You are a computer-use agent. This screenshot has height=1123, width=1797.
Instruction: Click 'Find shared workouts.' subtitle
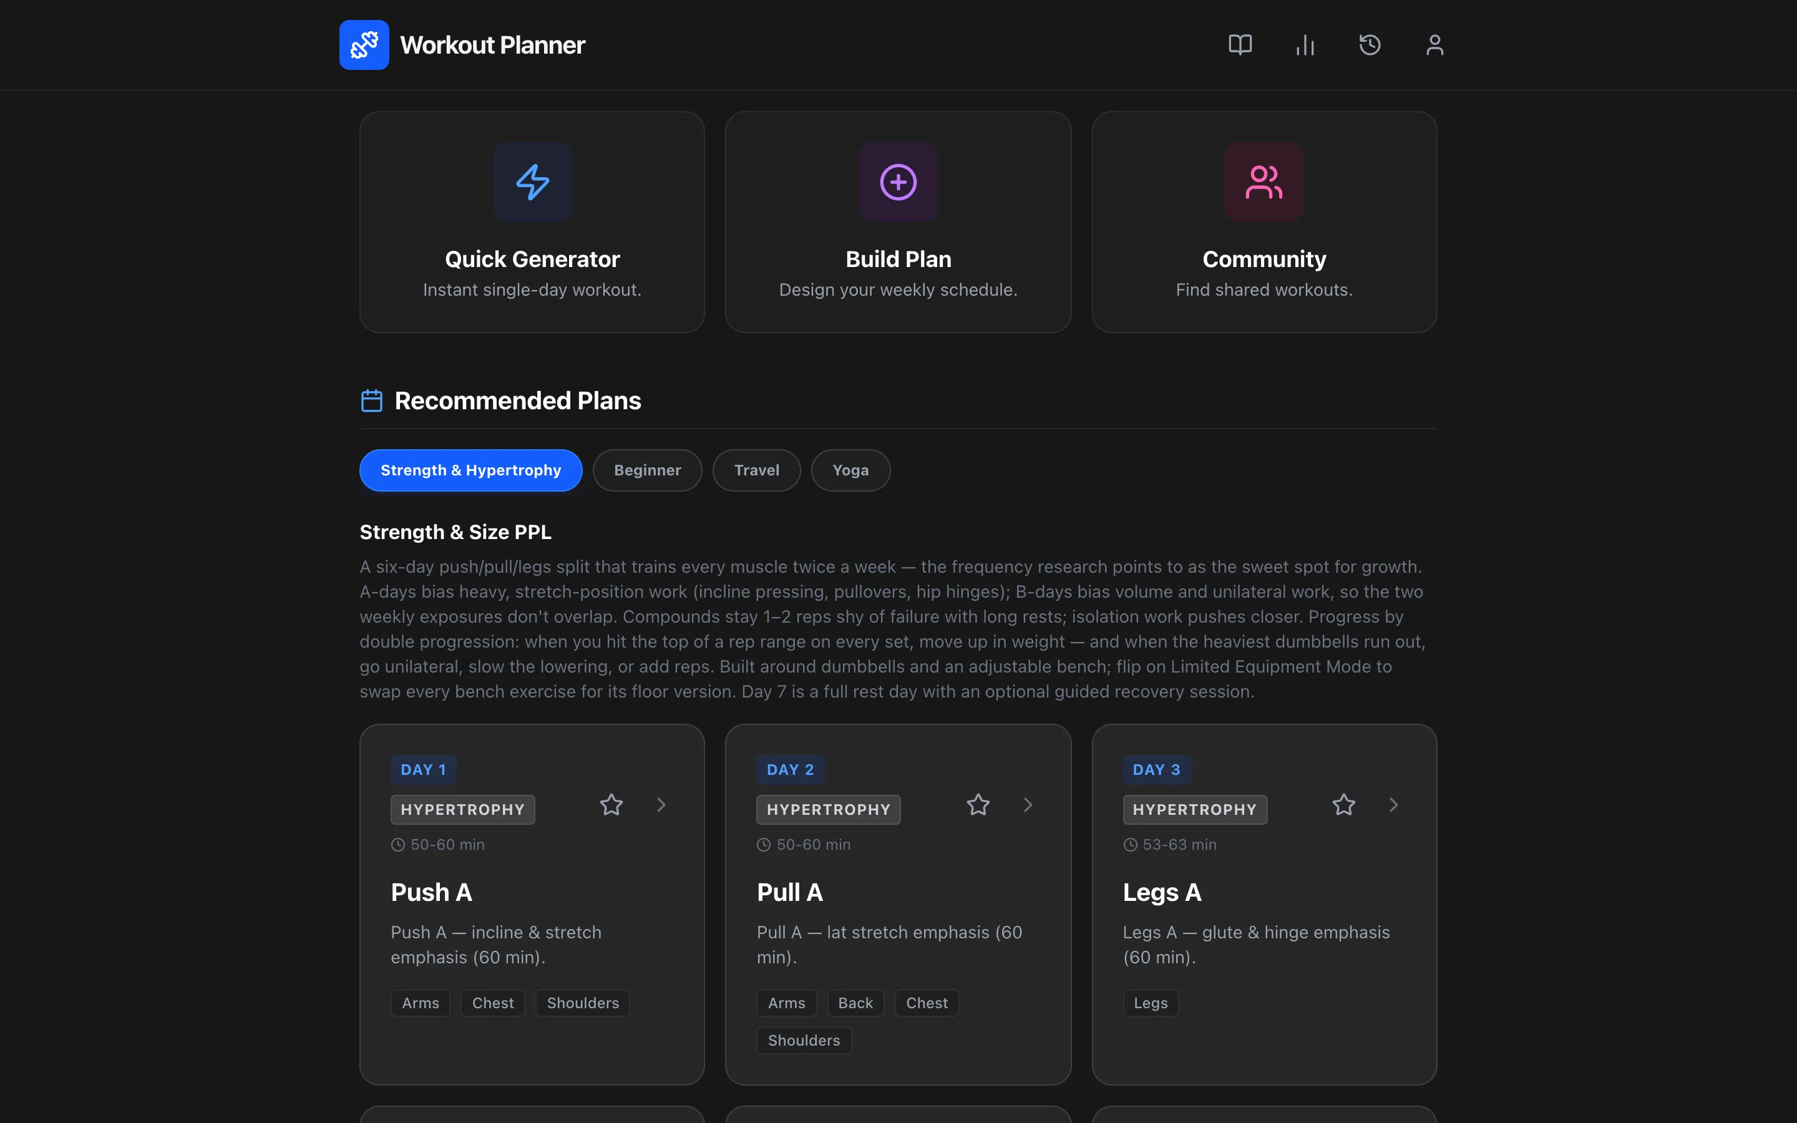(x=1264, y=289)
